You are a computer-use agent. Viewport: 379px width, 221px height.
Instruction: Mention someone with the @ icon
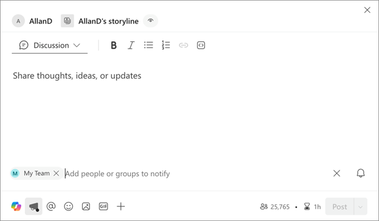[x=51, y=207]
